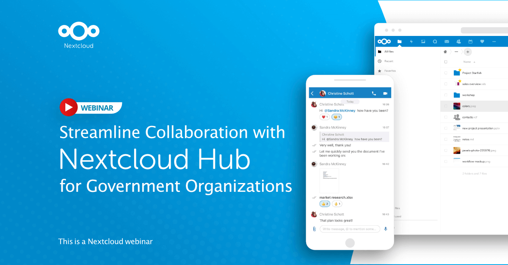Click the @Sandra McKinney mention in the first message
This screenshot has height=265, width=508.
339,111
